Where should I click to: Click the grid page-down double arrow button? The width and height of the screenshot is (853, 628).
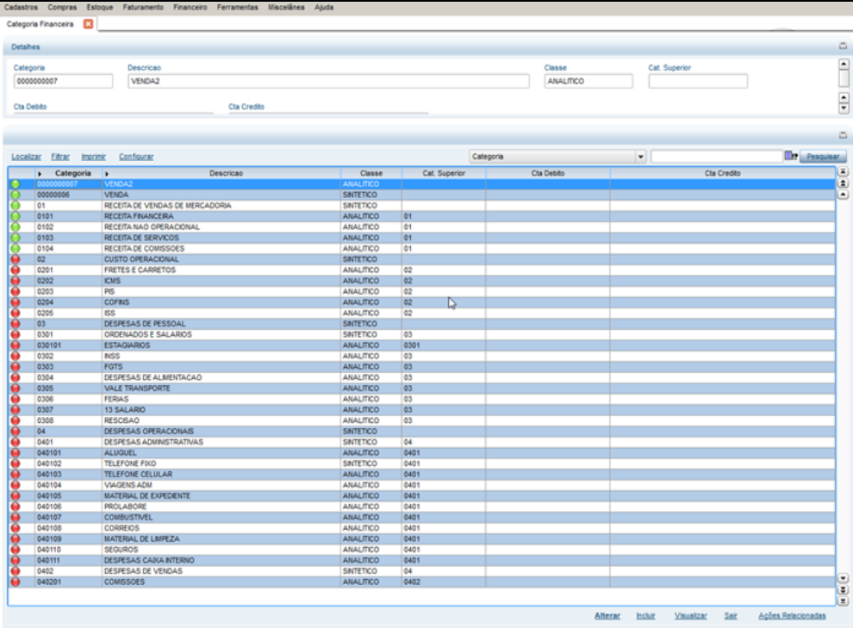coord(843,590)
